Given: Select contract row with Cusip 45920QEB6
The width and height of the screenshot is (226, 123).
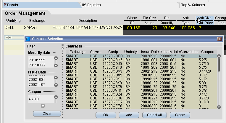Looking at the screenshot, I should 141,98.
